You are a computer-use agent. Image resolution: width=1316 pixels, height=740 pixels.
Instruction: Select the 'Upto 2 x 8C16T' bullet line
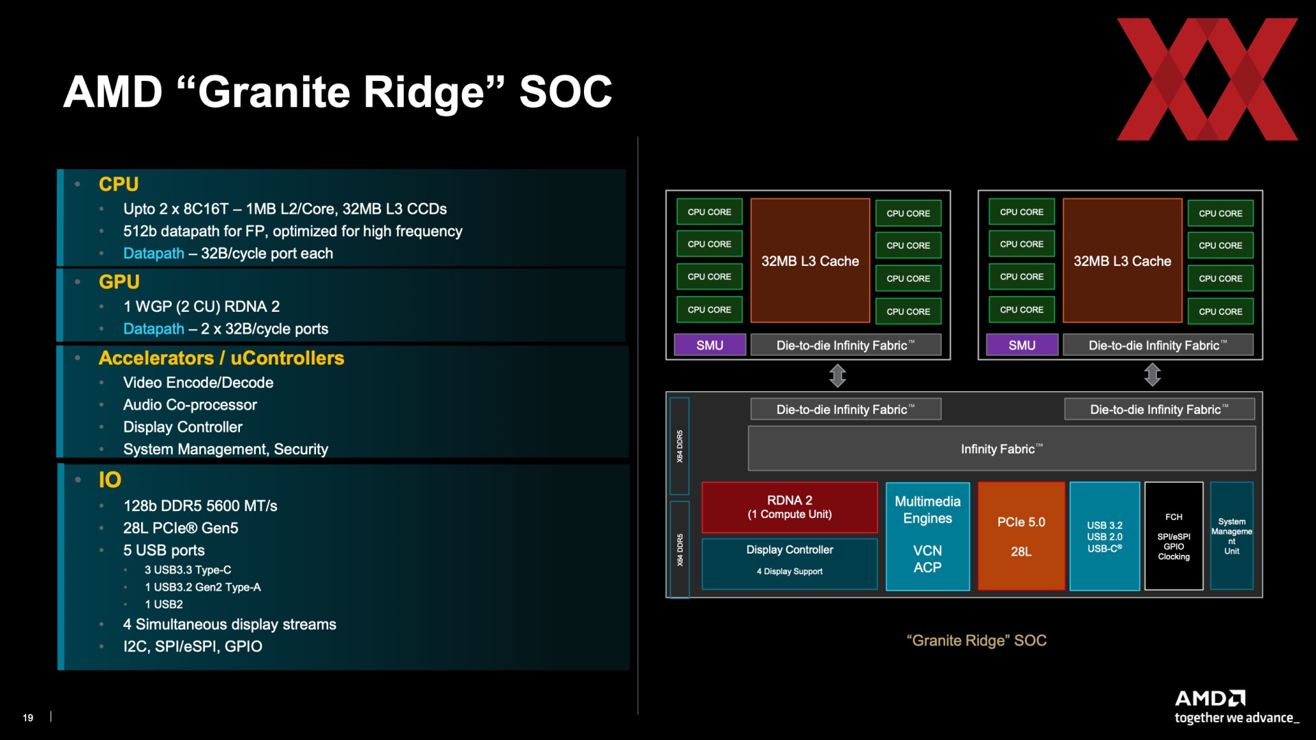pos(285,209)
